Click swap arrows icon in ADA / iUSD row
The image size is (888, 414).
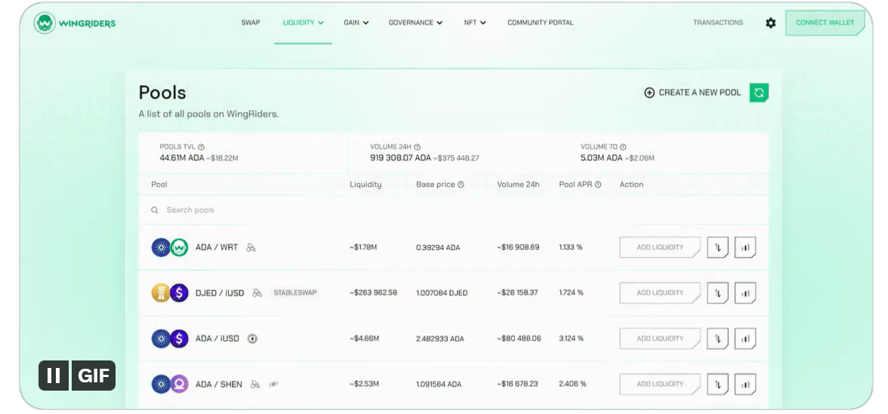click(717, 339)
